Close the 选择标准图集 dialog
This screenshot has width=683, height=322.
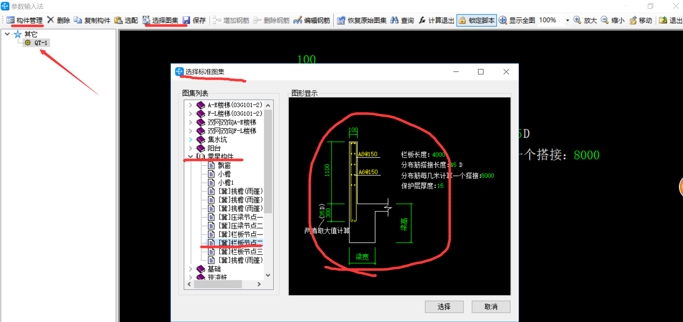coord(506,72)
